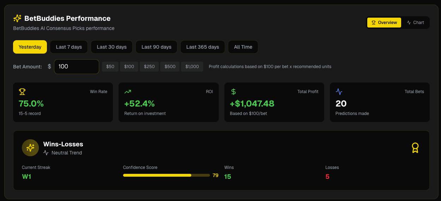Click the Based on $100/bet text
Image resolution: width=441 pixels, height=201 pixels.
tap(249, 114)
